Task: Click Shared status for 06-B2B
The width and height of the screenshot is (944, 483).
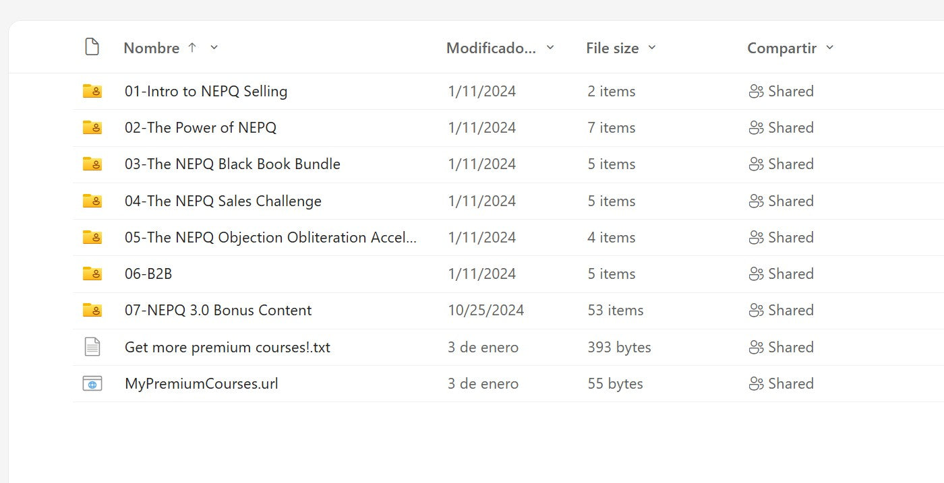Action: [x=791, y=273]
